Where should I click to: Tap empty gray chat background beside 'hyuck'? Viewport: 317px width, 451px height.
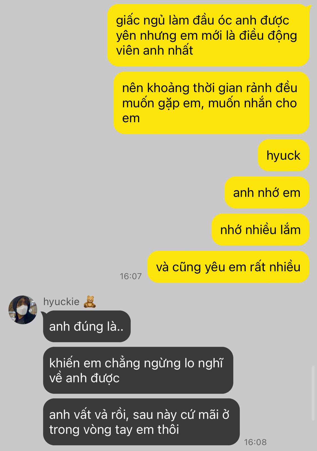(x=141, y=155)
